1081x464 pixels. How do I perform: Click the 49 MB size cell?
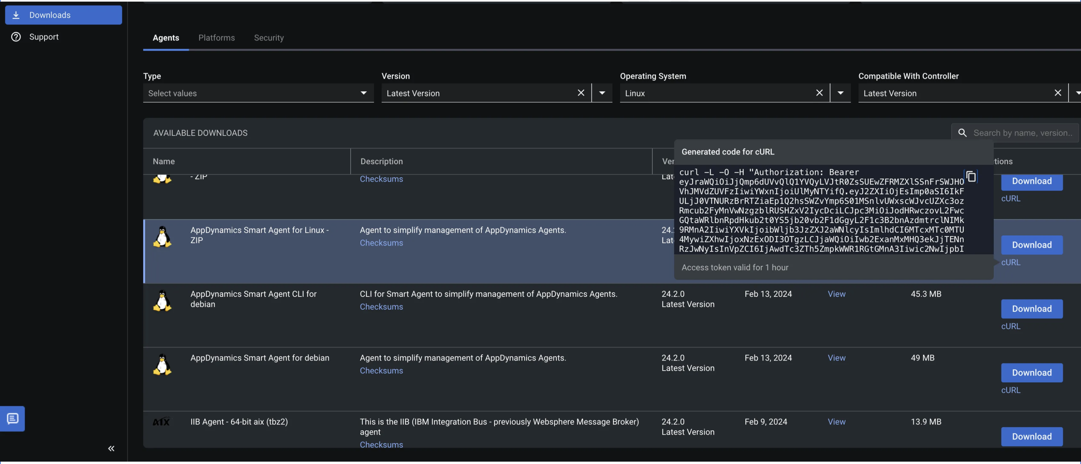[x=922, y=358]
